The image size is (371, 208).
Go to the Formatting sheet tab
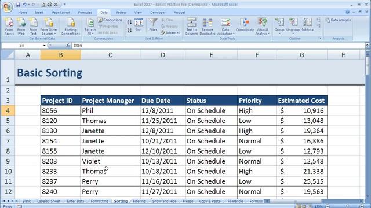click(x=99, y=201)
